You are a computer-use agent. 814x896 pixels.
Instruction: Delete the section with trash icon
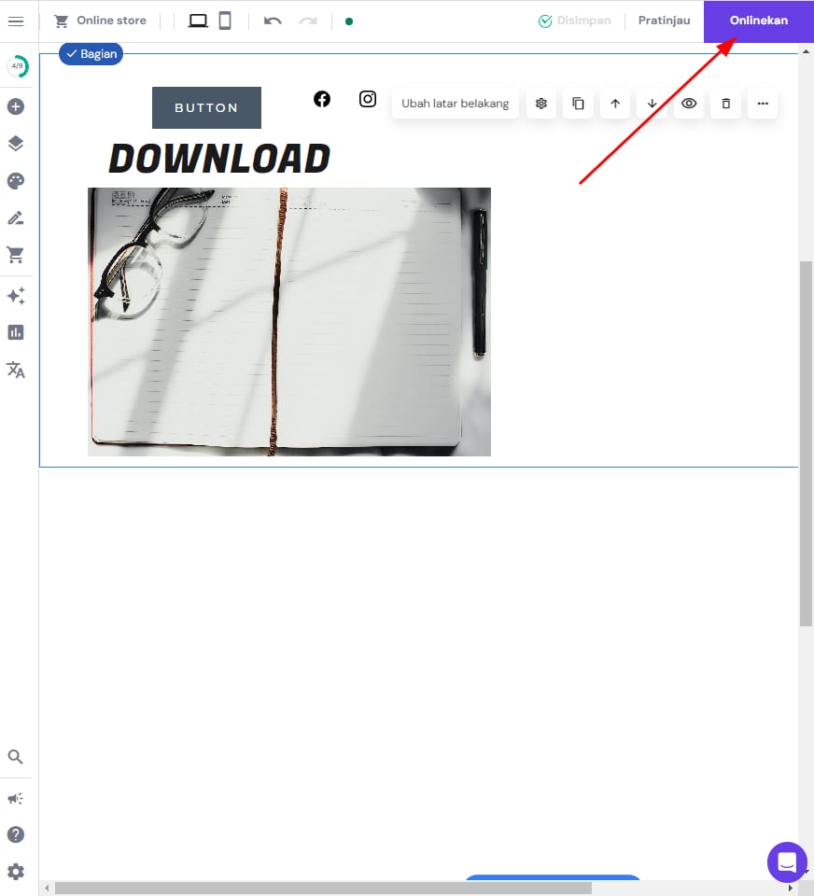coord(725,104)
